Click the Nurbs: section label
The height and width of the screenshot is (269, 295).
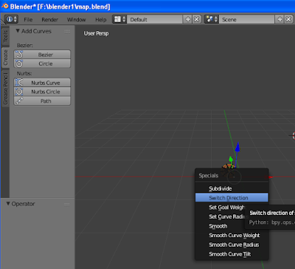click(24, 73)
